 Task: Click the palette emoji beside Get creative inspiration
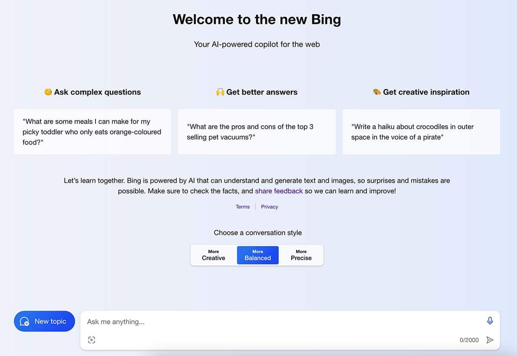click(377, 92)
